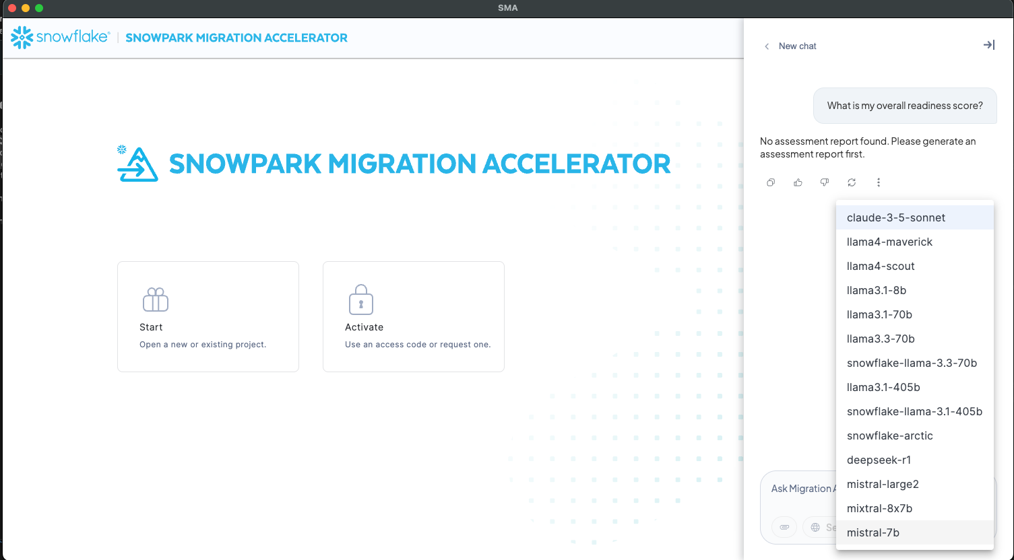Pick mixtral-8x7b from the model menu
The width and height of the screenshot is (1014, 560).
coord(879,508)
